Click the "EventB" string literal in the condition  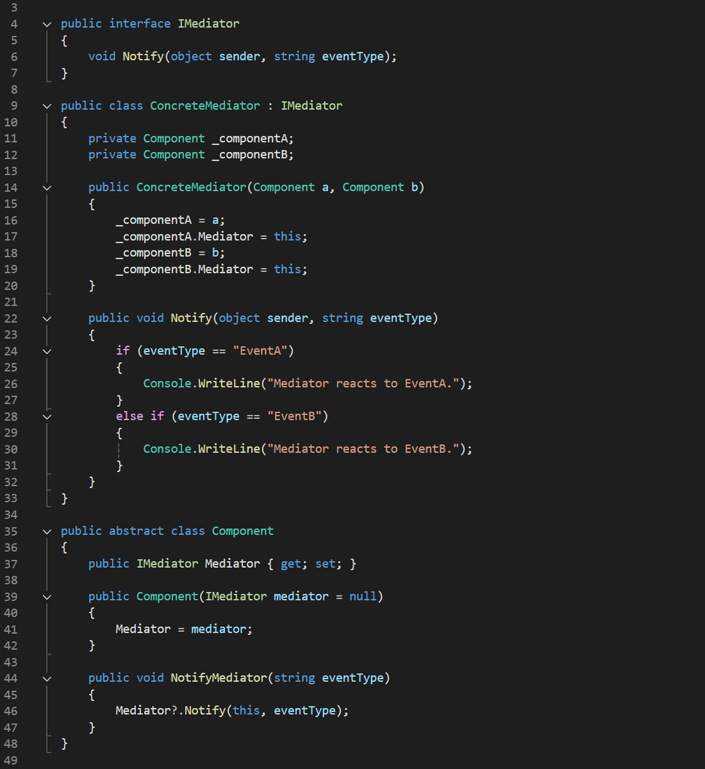click(x=294, y=416)
